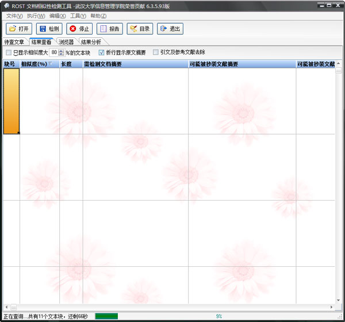Click the horizontal scrollbar right arrow
345x322 pixels.
pyautogui.click(x=331, y=308)
